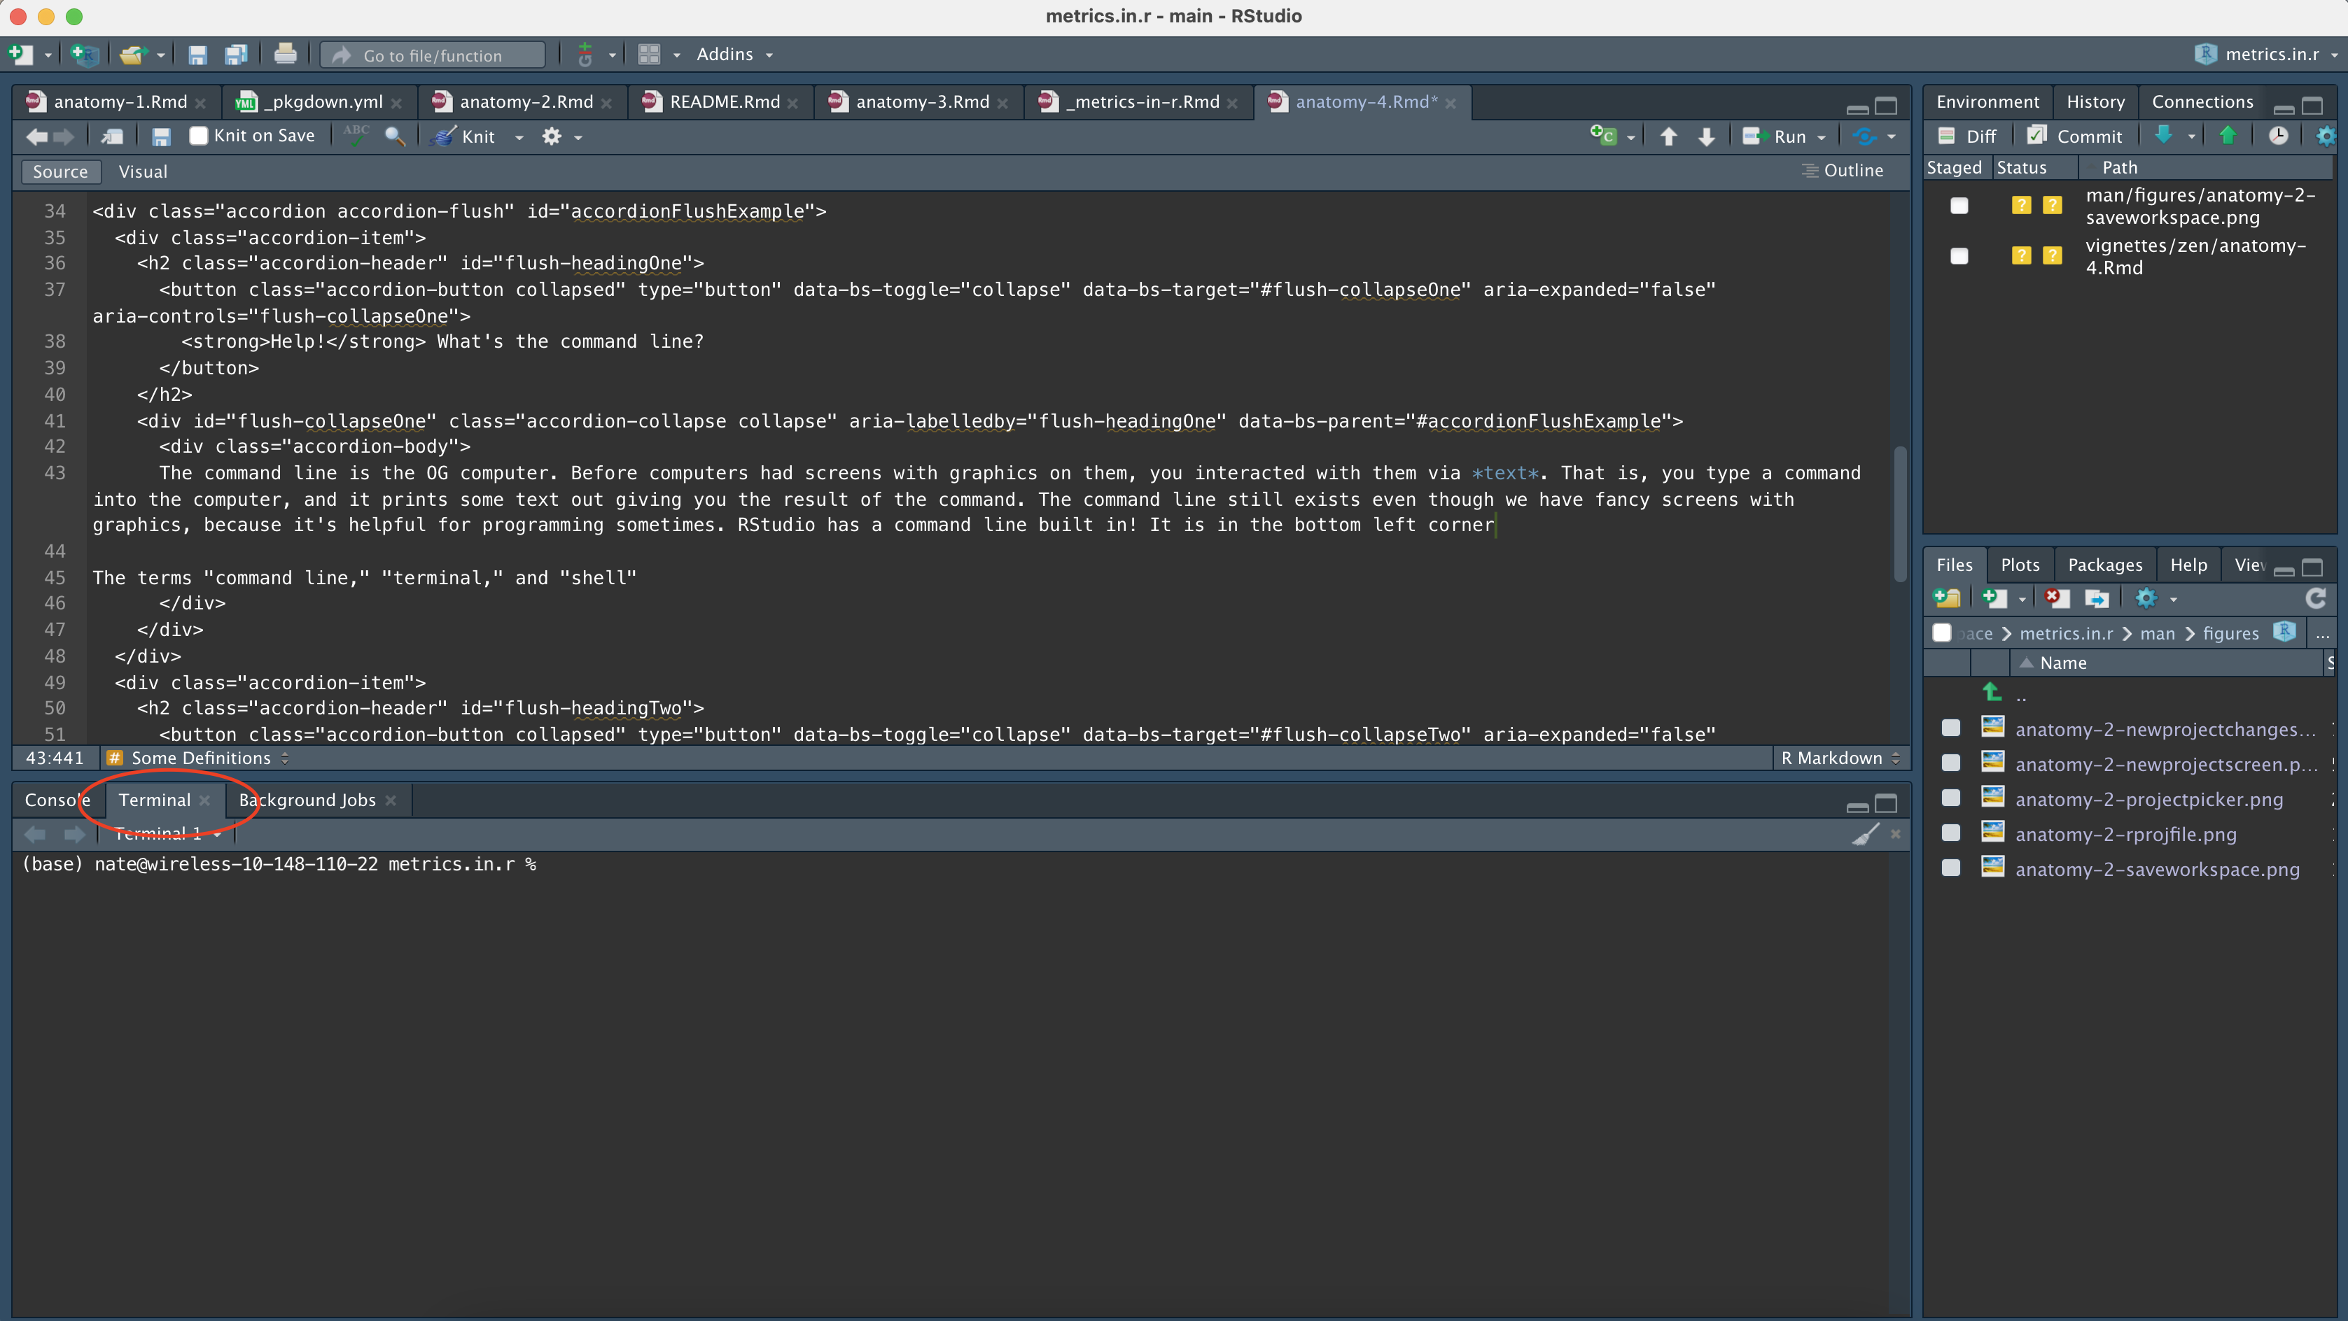This screenshot has width=2348, height=1321.
Task: Switch editor to Visual mode
Action: pos(143,171)
